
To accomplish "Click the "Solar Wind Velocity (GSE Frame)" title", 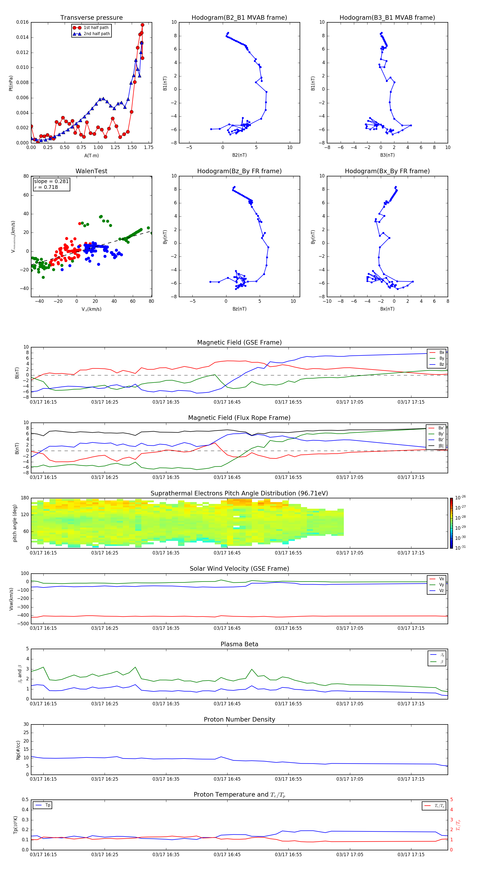I will (x=239, y=569).
